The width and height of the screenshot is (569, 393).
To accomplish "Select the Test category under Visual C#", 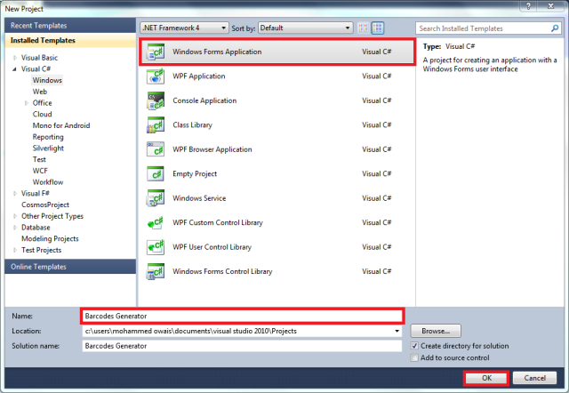I will [x=39, y=159].
